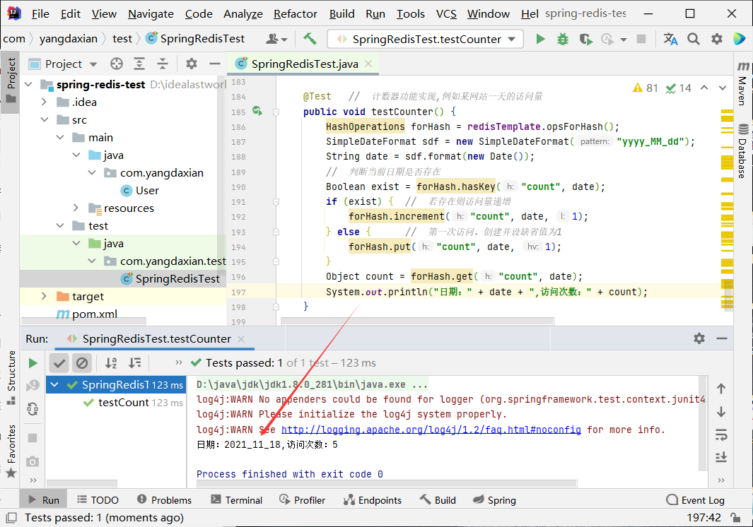Hide the Run tool window
Viewport: 753px width, 527px height.
[722, 338]
